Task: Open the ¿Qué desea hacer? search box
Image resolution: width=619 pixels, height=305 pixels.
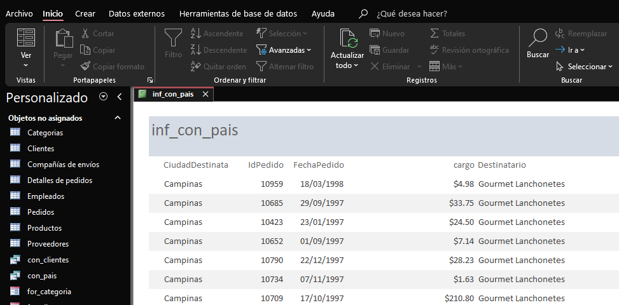Action: [x=412, y=14]
